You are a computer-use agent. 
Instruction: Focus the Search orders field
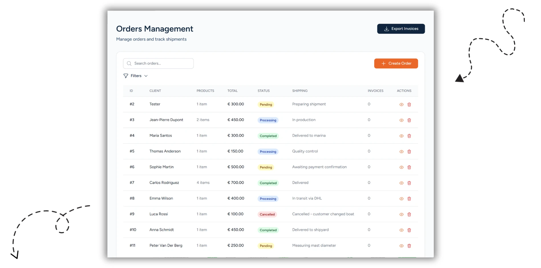158,63
